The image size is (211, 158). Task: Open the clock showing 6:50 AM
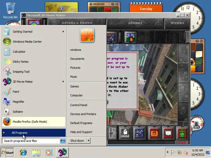click(198, 152)
